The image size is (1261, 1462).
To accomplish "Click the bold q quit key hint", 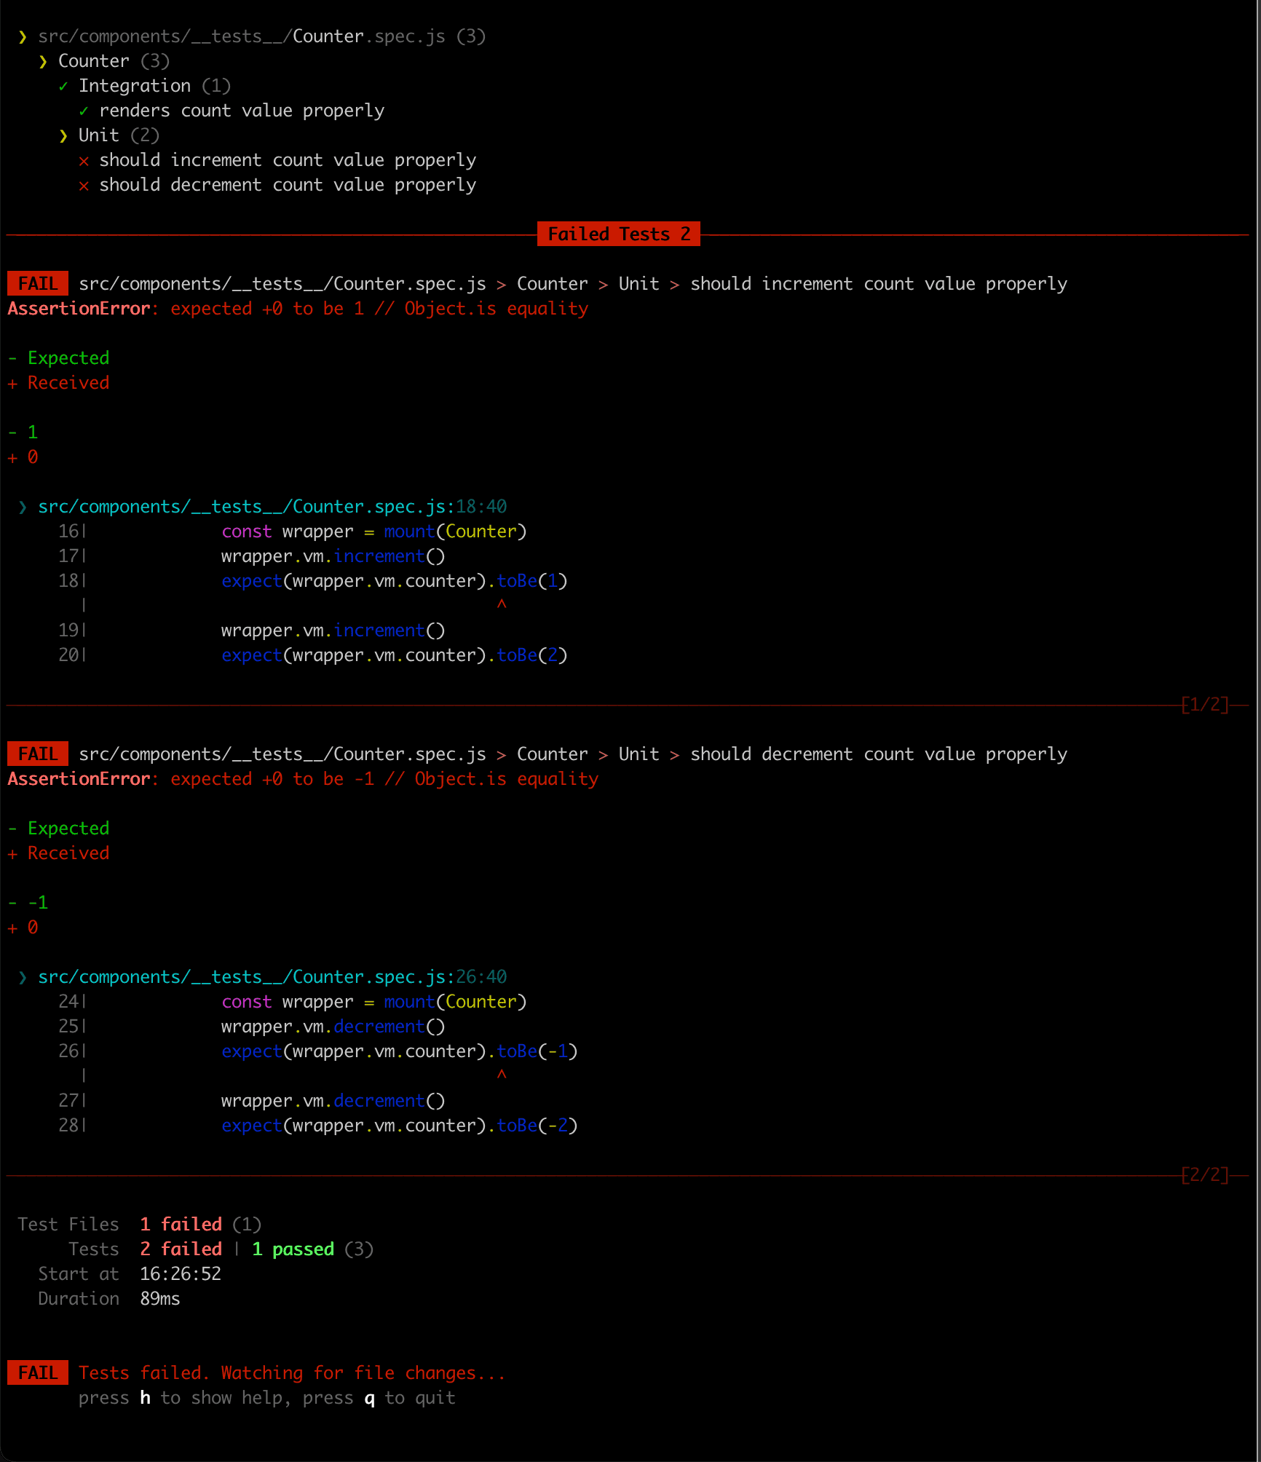I will point(369,1398).
